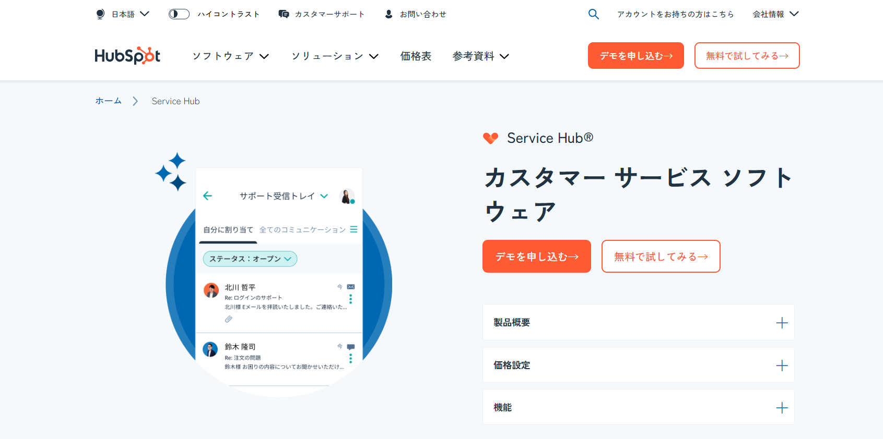
Task: Click header 無料で試してみる button
Action: [747, 55]
